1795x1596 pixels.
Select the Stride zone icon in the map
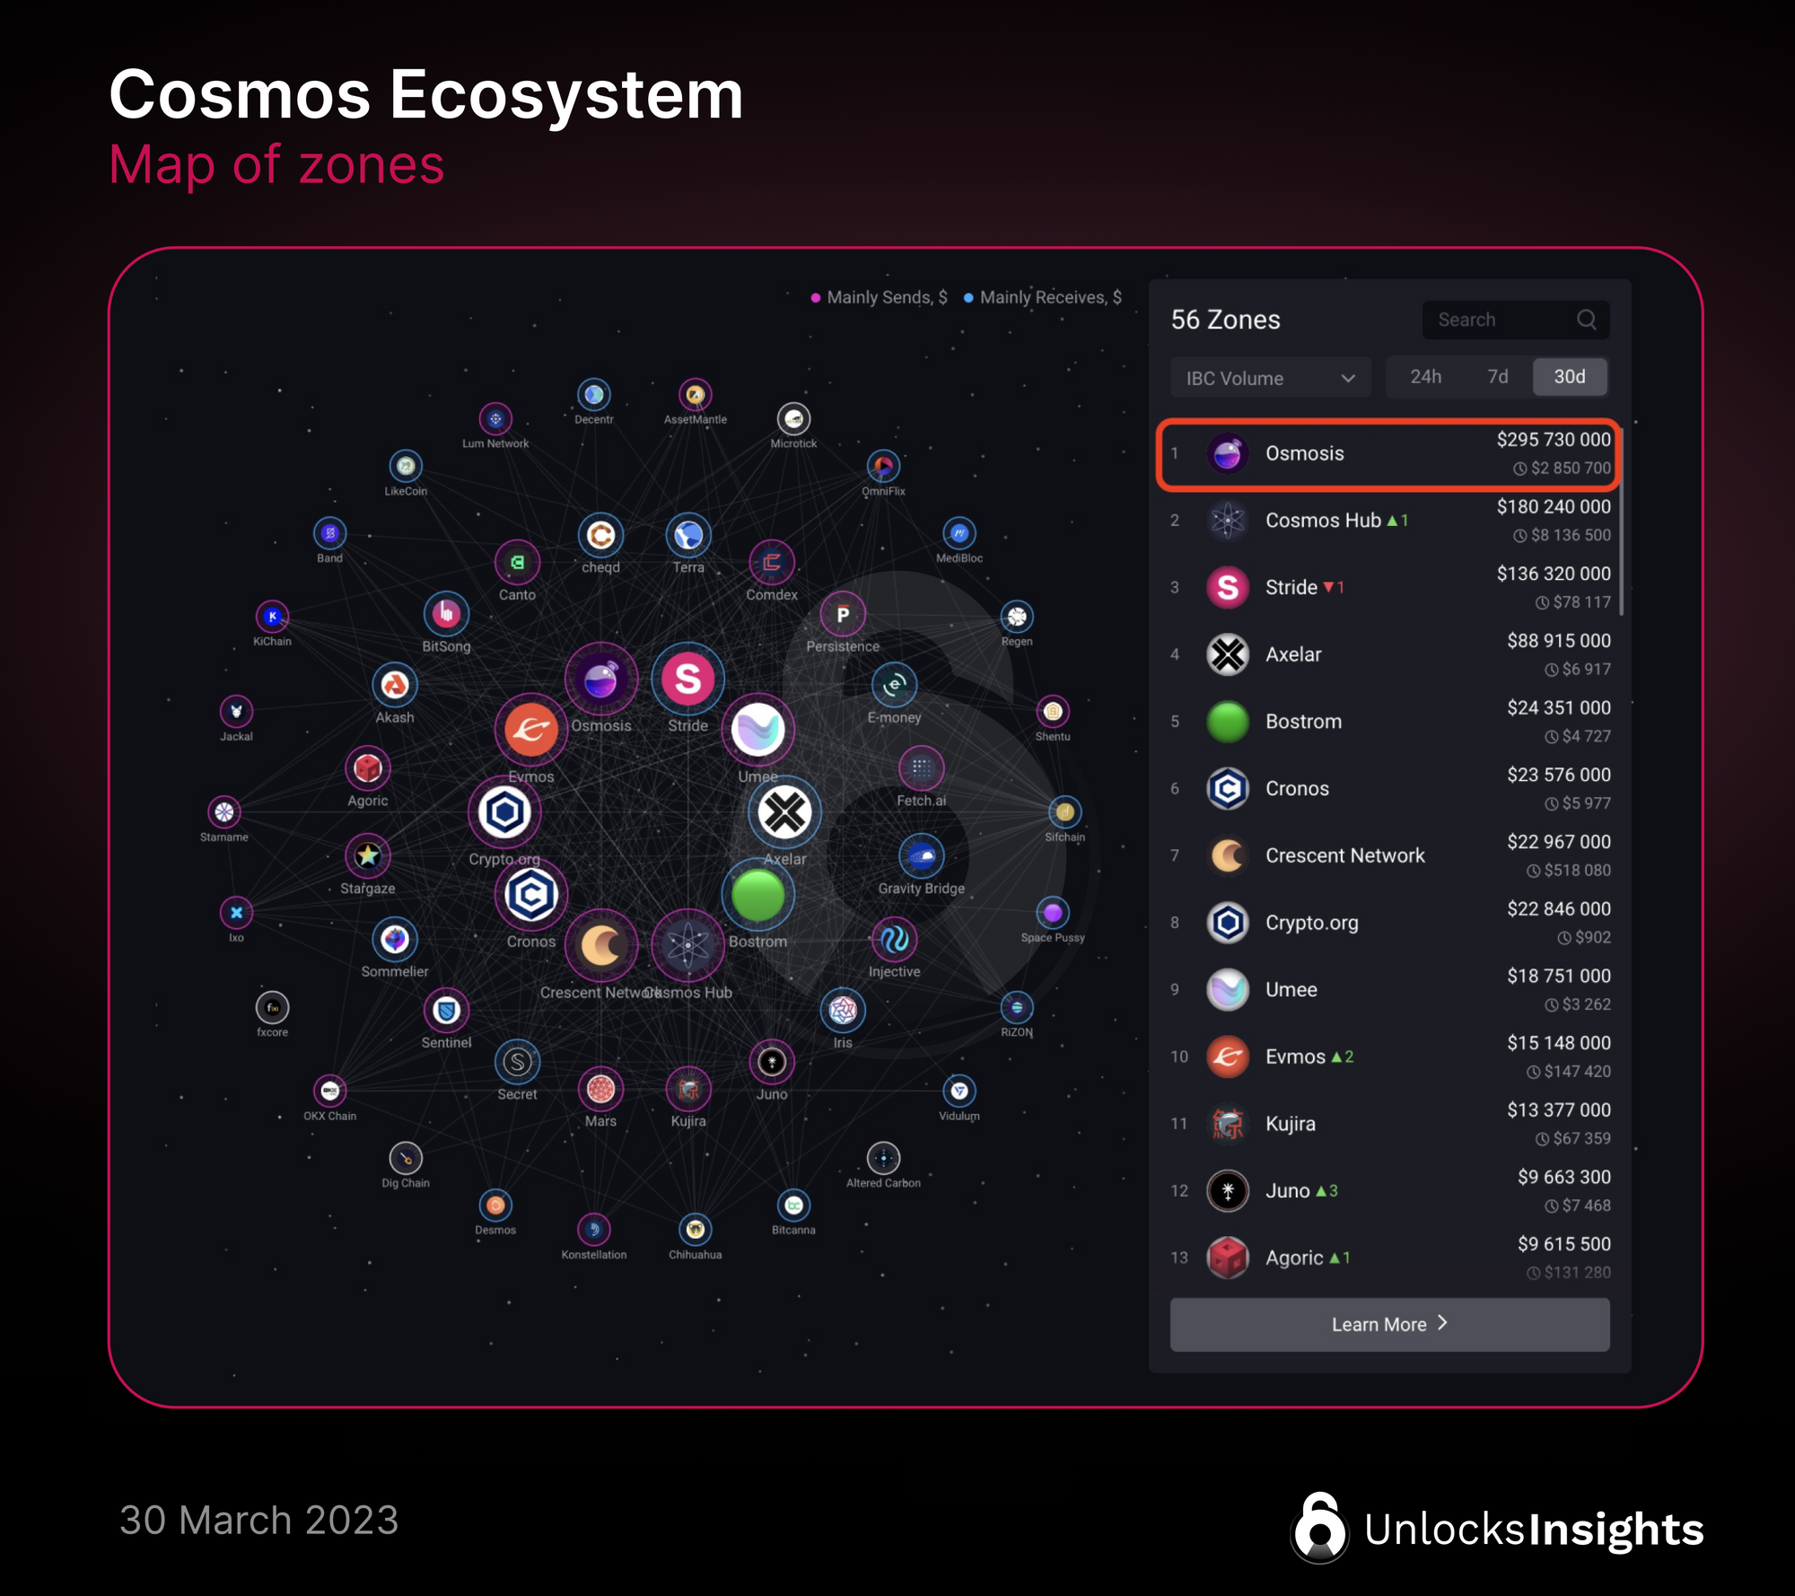pos(687,680)
